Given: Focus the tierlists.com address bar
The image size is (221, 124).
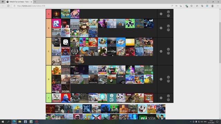Looking at the screenshot, I should [x=92, y=6].
